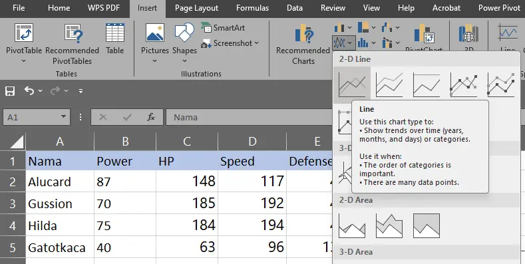The image size is (525, 264).
Task: Click the Undo arrow
Action: coord(29,90)
